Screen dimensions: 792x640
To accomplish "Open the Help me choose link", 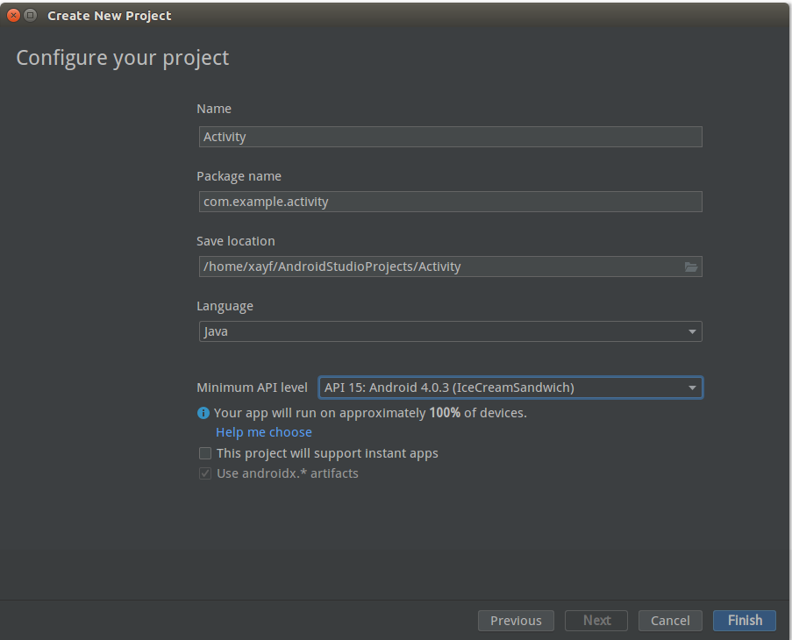I will coord(264,432).
